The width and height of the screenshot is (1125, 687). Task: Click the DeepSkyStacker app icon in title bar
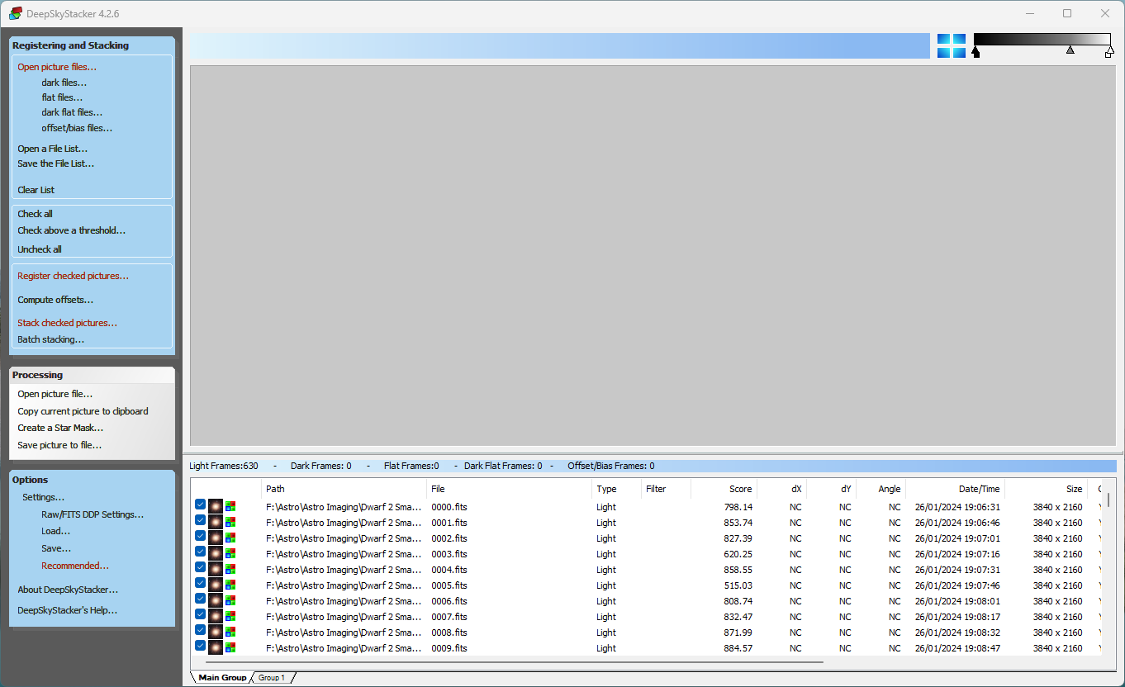click(x=16, y=13)
